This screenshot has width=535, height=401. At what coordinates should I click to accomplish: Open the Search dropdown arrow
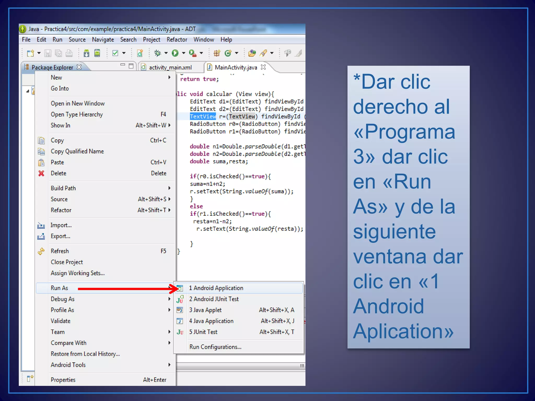click(272, 53)
